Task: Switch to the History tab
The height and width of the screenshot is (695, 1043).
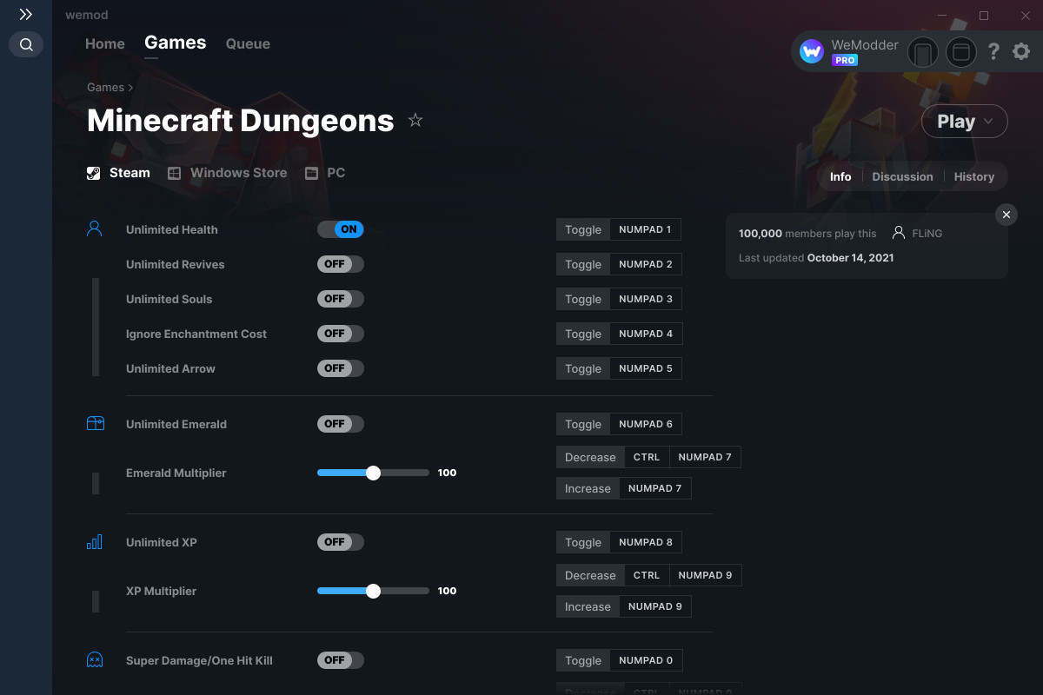Action: [x=974, y=176]
